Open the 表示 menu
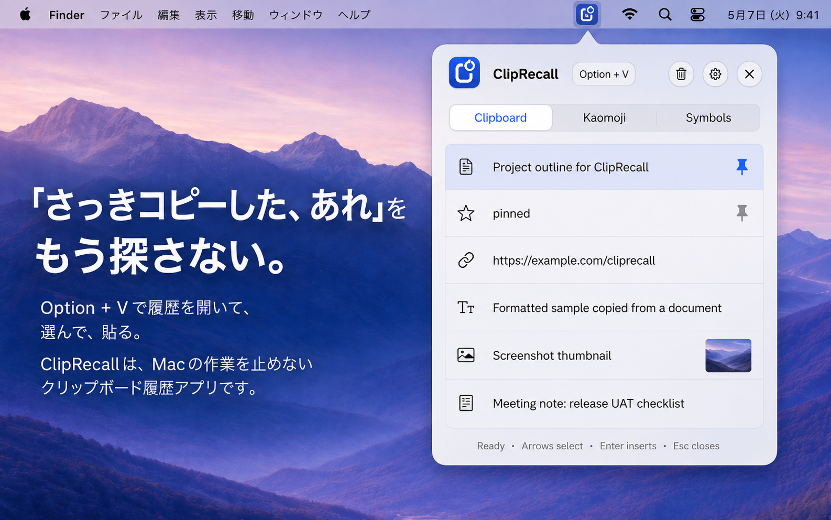 pos(206,15)
